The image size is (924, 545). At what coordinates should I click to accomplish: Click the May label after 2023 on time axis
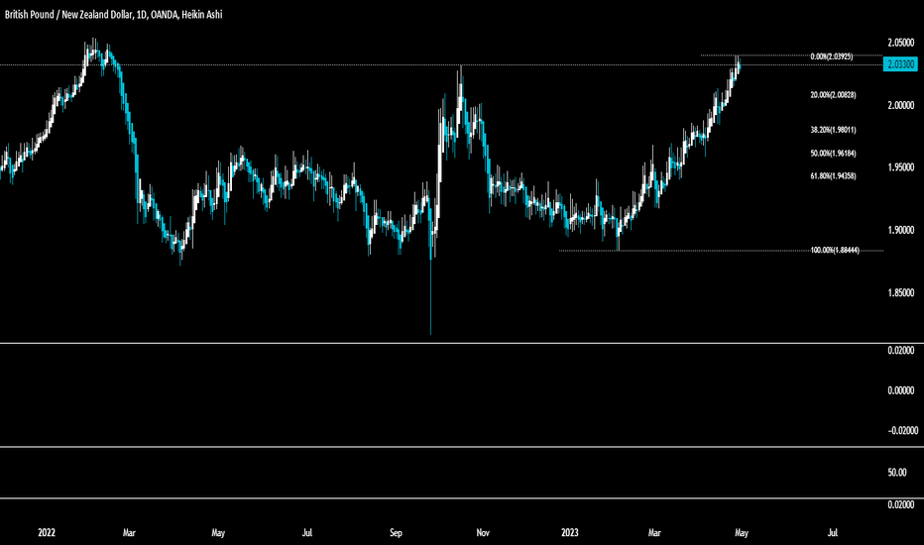[x=742, y=533]
